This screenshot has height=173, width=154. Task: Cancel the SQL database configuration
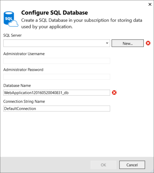[x=132, y=165]
